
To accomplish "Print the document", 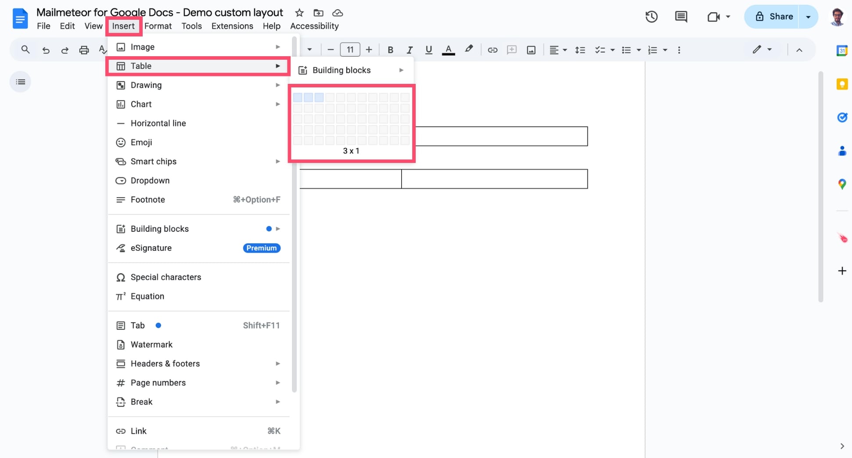I will click(84, 50).
